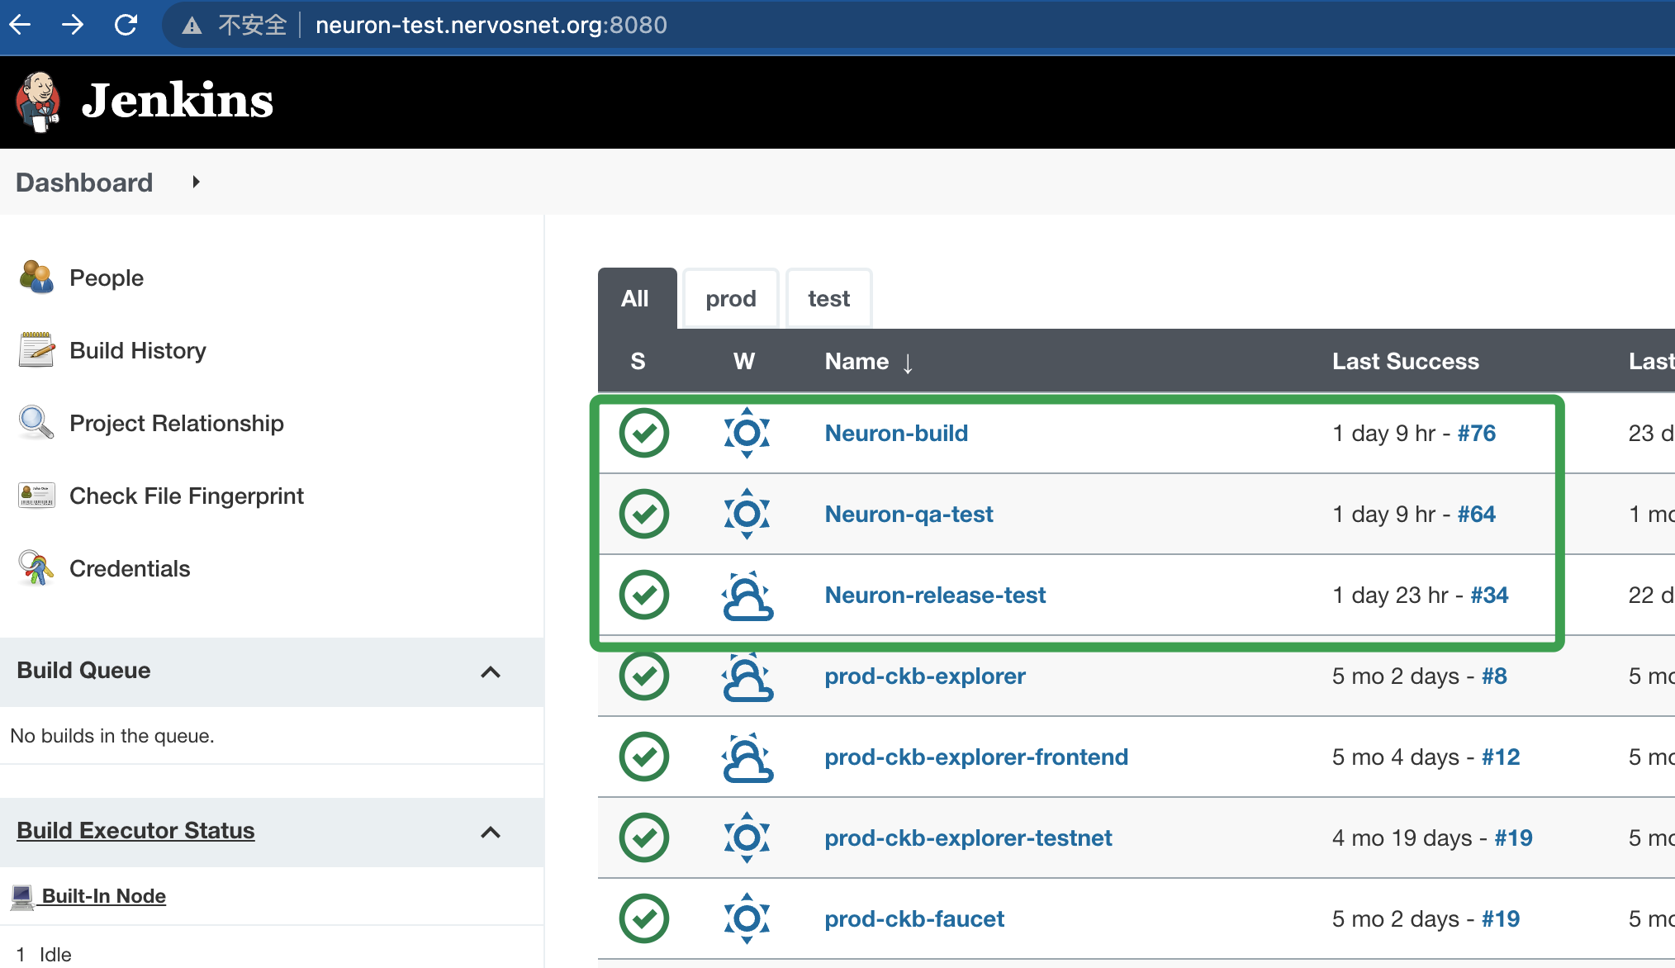Click the Check File Fingerprint icon

[35, 495]
